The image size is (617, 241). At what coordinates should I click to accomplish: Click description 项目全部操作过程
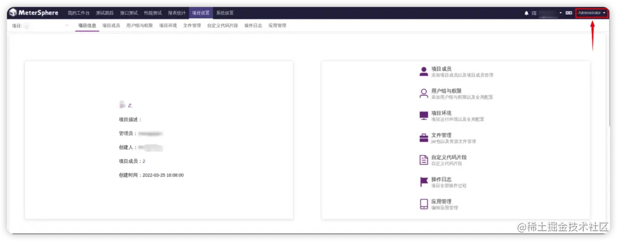pyautogui.click(x=449, y=186)
